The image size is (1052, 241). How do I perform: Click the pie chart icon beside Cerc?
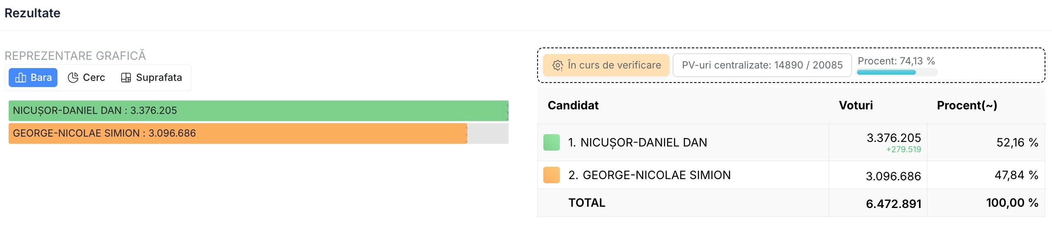tap(73, 78)
